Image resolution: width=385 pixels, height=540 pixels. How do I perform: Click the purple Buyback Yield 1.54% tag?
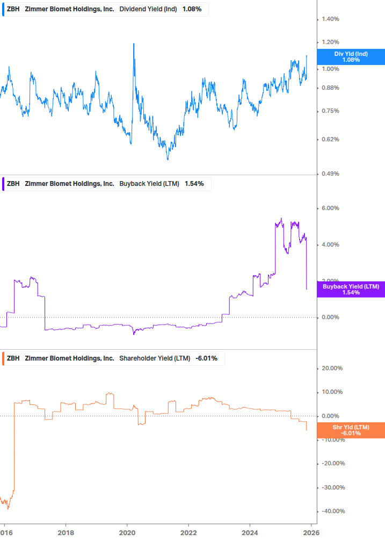point(351,289)
